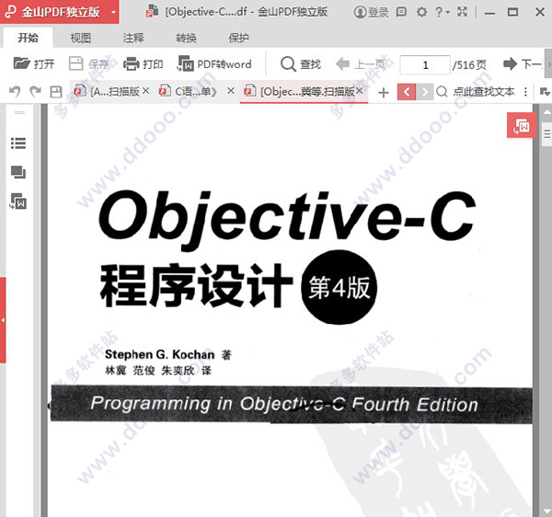Add a new tab with plus icon
This screenshot has height=517, width=552.
(383, 93)
